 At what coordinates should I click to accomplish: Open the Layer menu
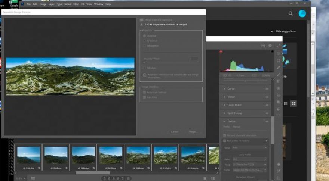[x=52, y=4]
